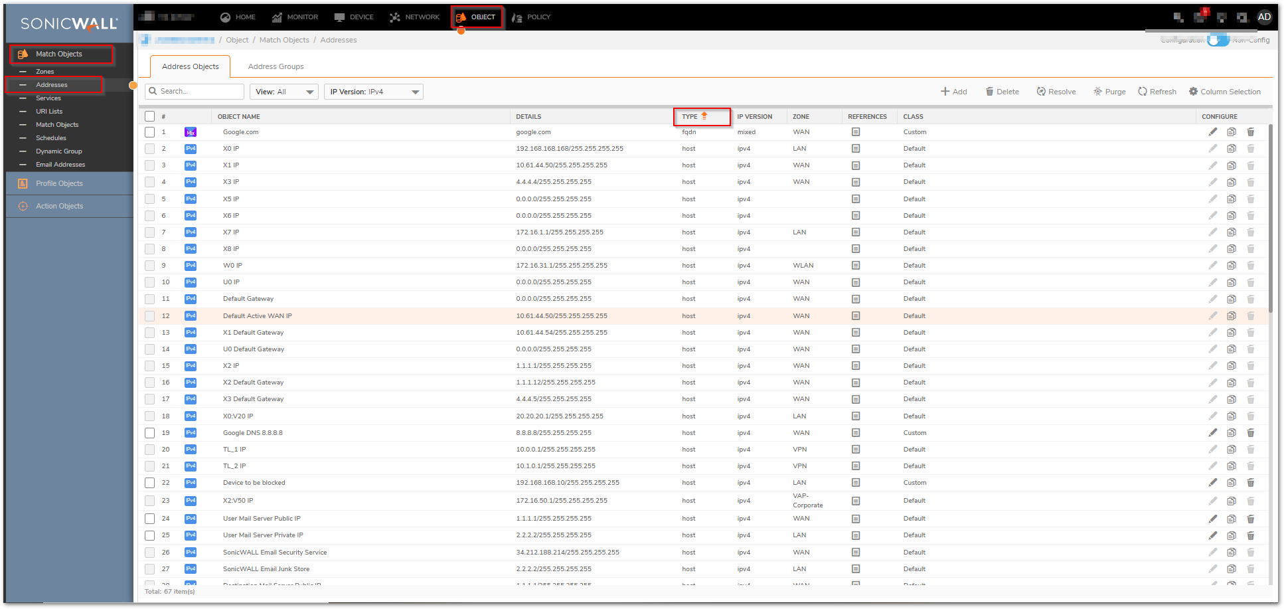Image resolution: width=1284 pixels, height=609 pixels.
Task: Open the View: All dropdown
Action: click(x=283, y=92)
